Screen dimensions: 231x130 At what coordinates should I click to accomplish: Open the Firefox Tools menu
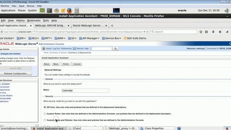(46, 21)
